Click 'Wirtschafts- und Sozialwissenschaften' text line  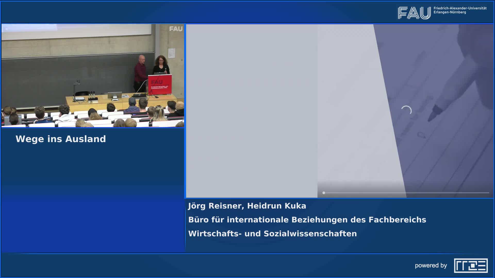[272, 234]
